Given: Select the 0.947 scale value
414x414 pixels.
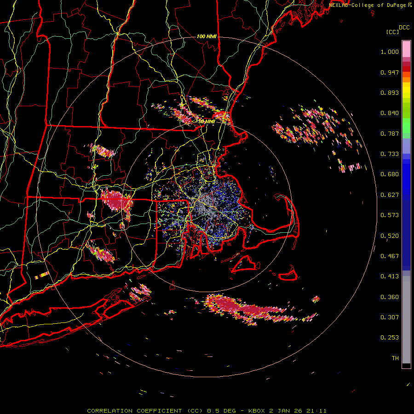Looking at the screenshot, I should pyautogui.click(x=390, y=72).
